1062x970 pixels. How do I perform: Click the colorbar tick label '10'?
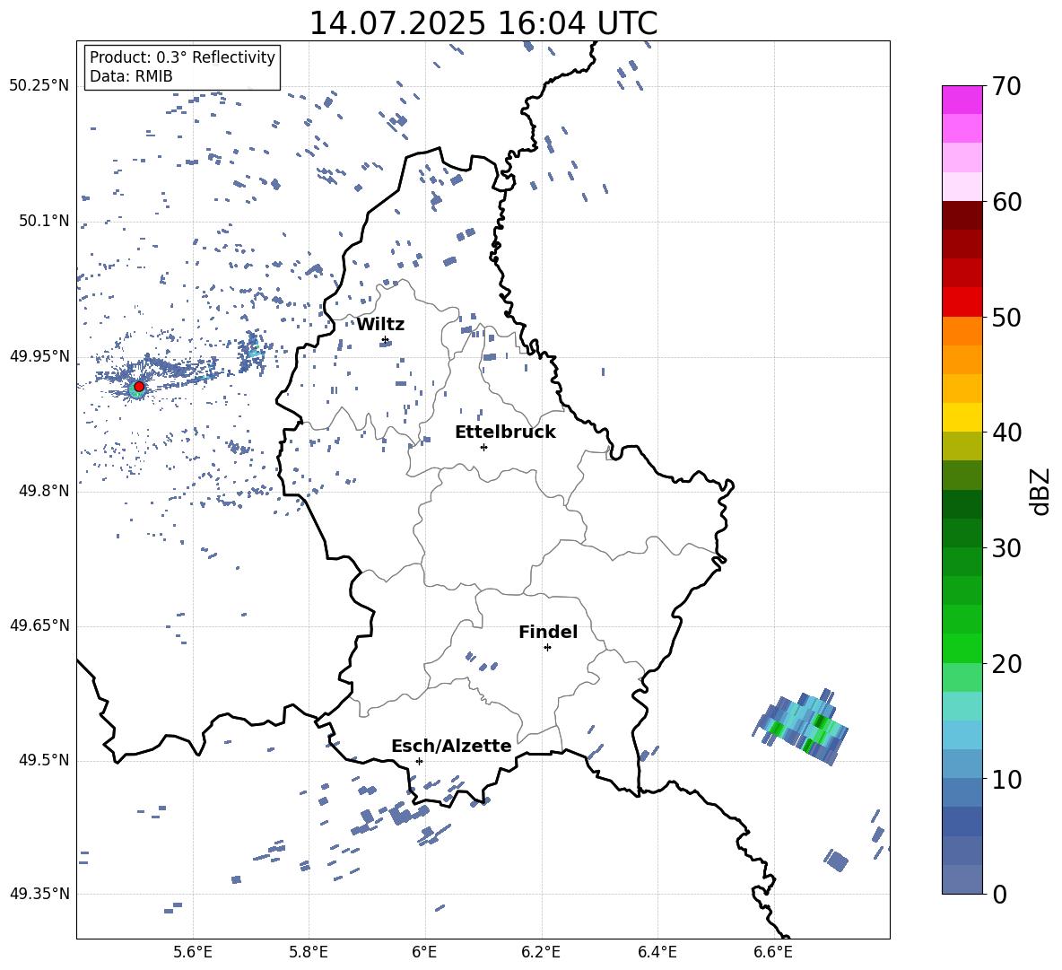pyautogui.click(x=1006, y=779)
